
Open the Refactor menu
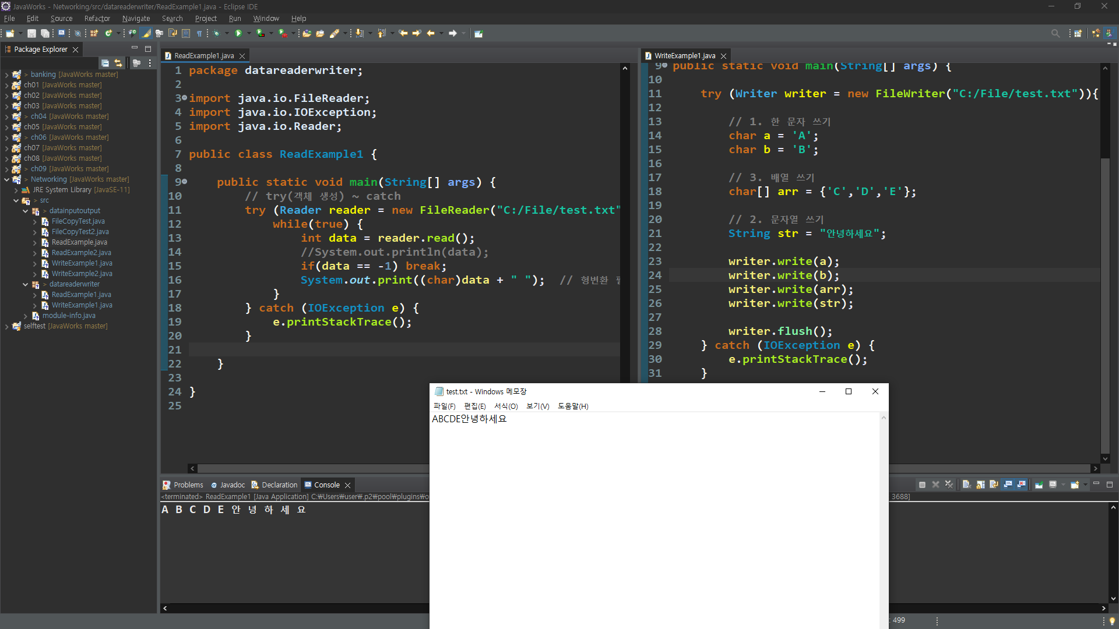pos(97,19)
